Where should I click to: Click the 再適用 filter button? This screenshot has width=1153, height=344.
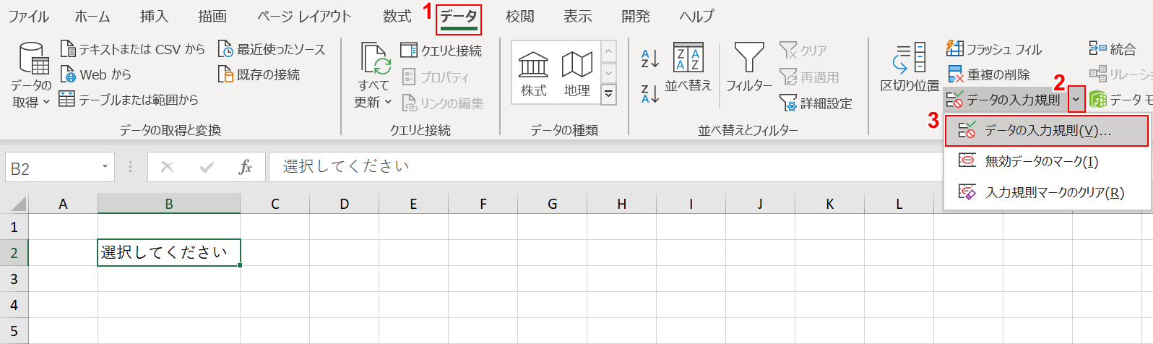click(809, 77)
